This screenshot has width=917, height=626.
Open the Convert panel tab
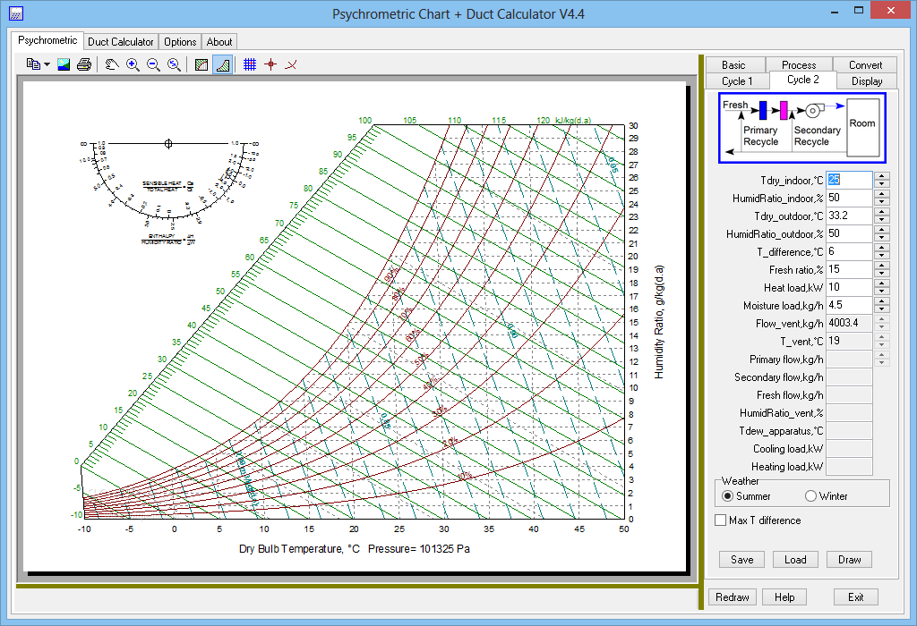click(866, 64)
